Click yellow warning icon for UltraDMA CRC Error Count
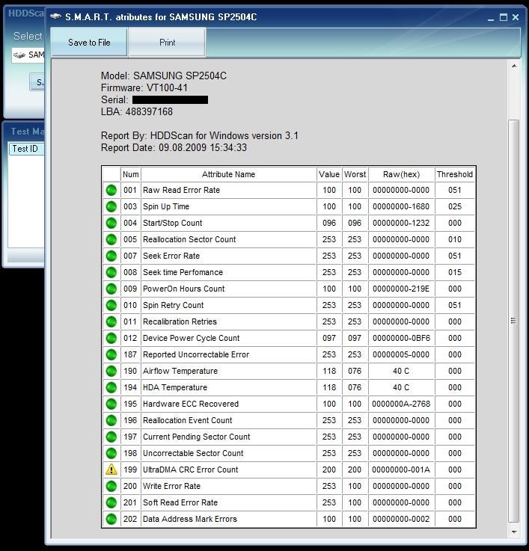This screenshot has width=529, height=551. pos(111,470)
